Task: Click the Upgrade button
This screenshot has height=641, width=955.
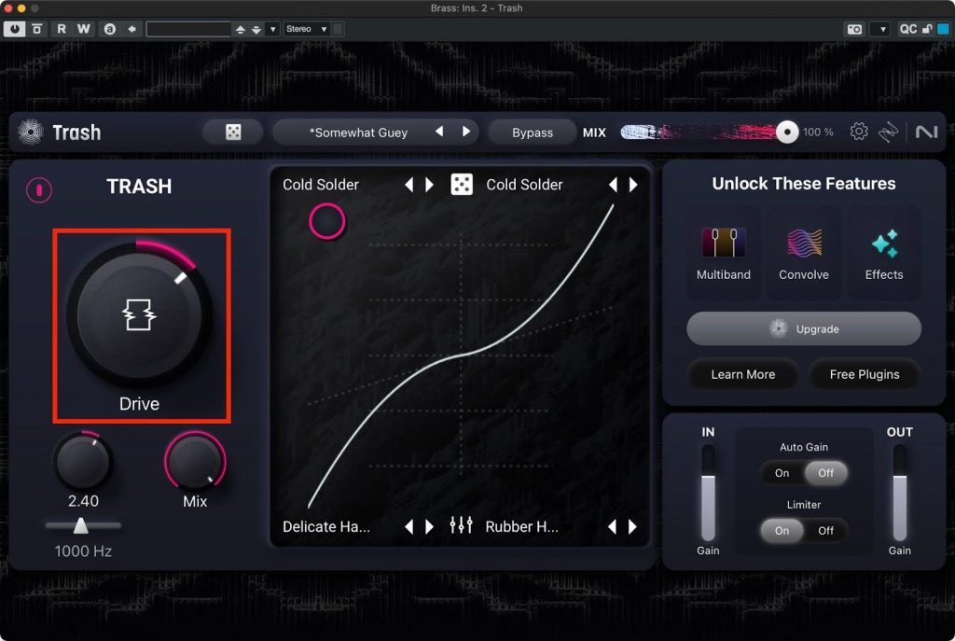Action: click(x=804, y=329)
